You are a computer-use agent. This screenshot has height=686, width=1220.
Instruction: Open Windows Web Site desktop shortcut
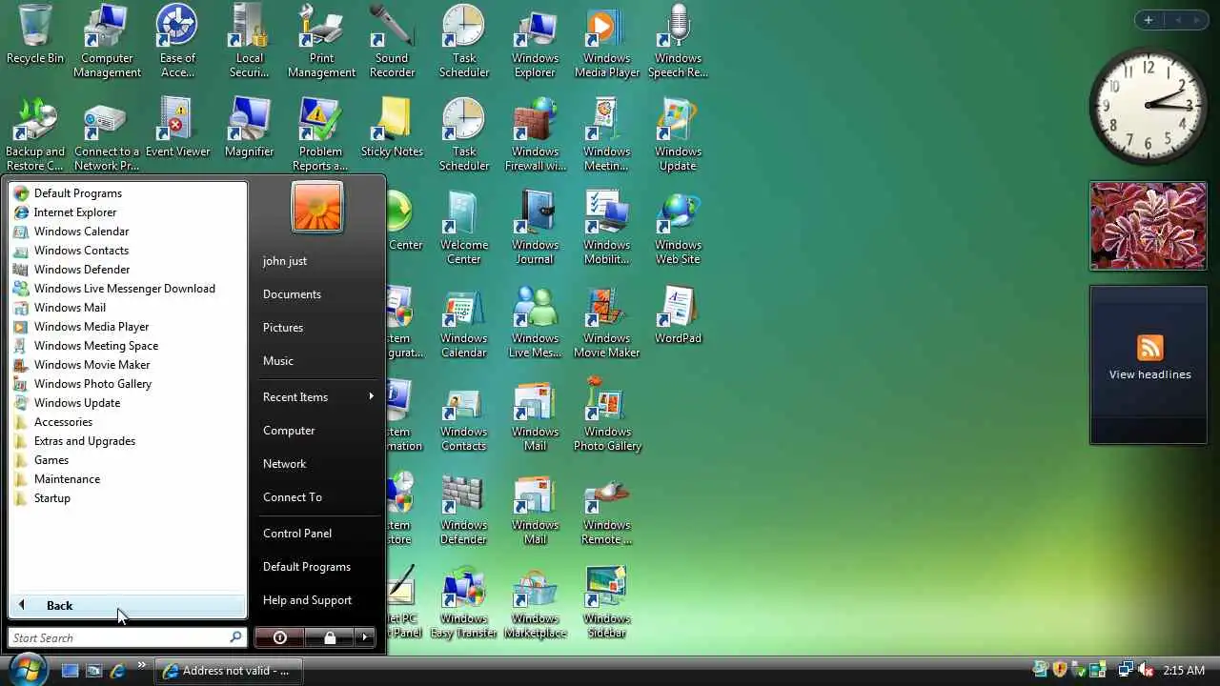coord(678,228)
